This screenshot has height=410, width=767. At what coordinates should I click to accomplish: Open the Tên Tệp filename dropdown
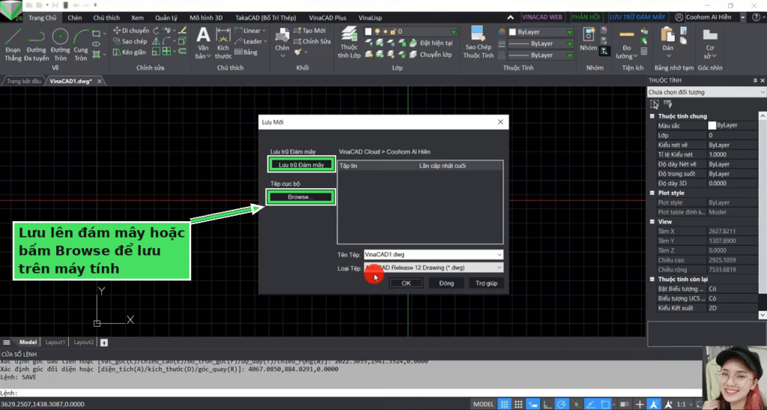499,254
